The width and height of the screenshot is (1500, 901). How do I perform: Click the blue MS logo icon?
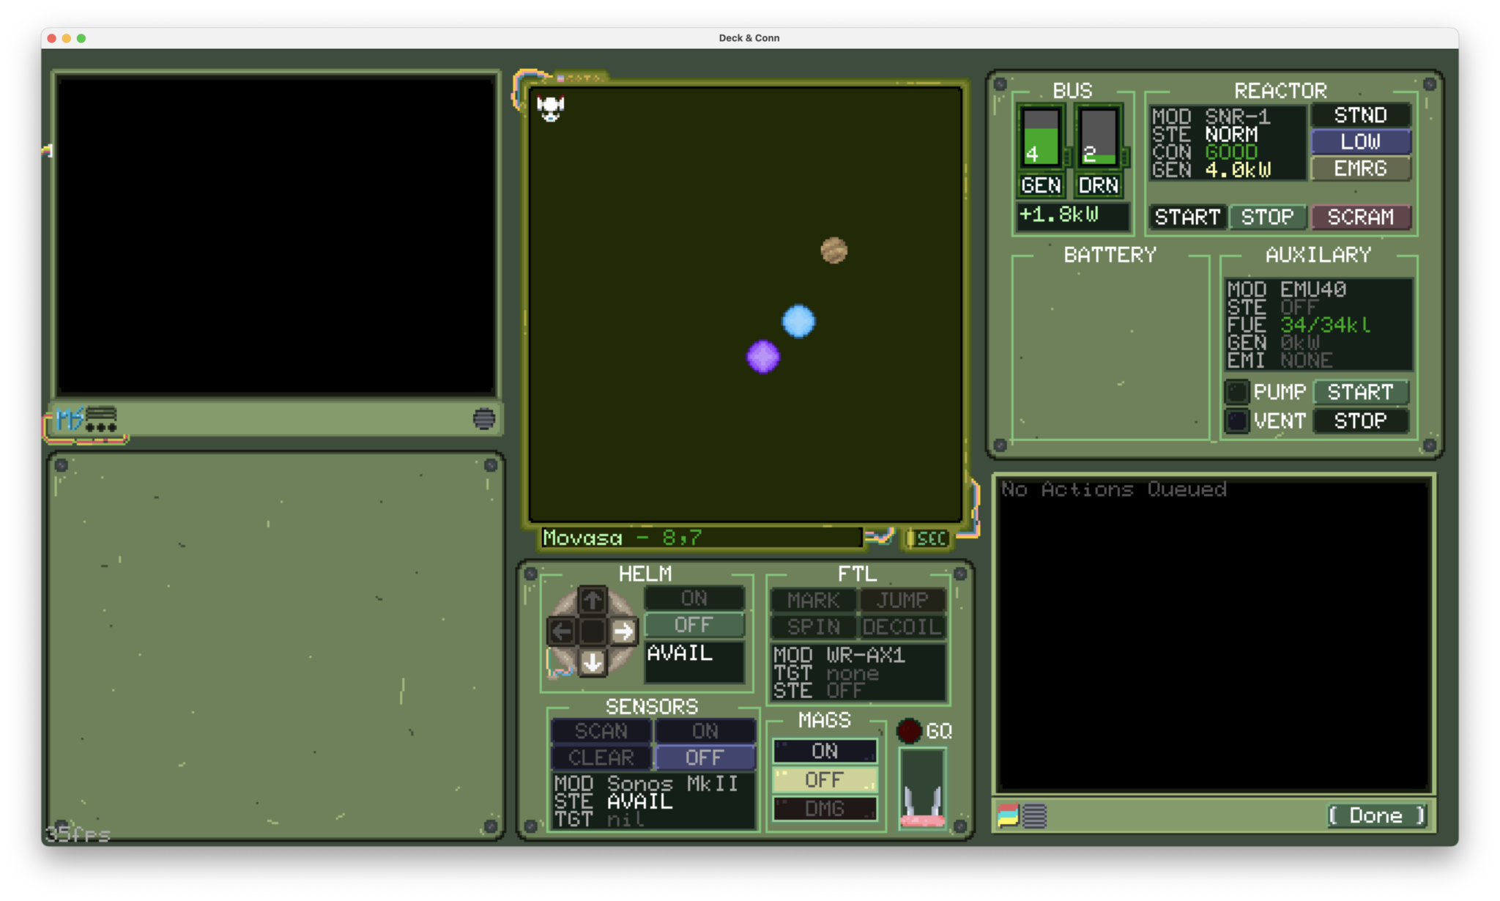(70, 419)
